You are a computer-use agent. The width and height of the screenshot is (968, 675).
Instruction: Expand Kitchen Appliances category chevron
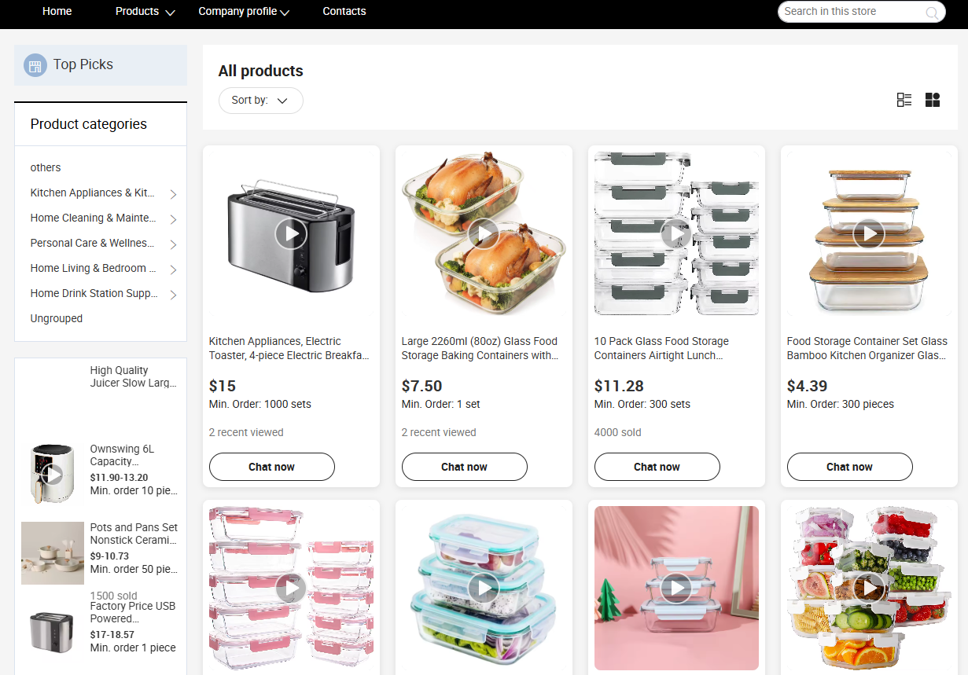pyautogui.click(x=173, y=194)
